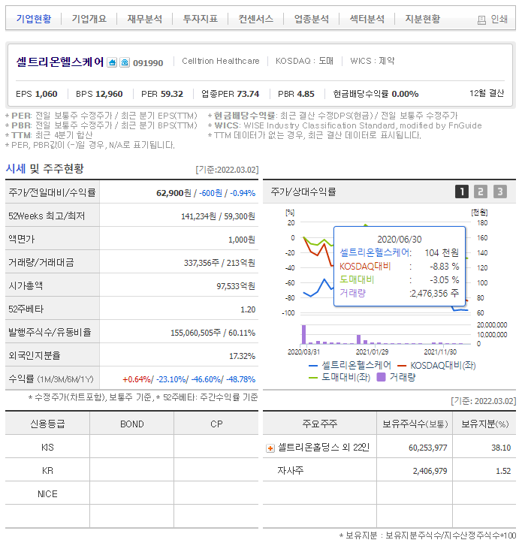
Task: Open the 지분현황 tab
Action: 423,19
